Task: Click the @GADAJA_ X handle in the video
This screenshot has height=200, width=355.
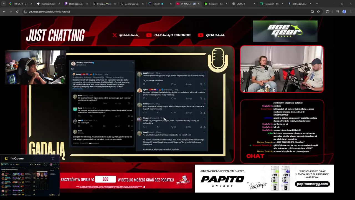Action: (x=129, y=35)
